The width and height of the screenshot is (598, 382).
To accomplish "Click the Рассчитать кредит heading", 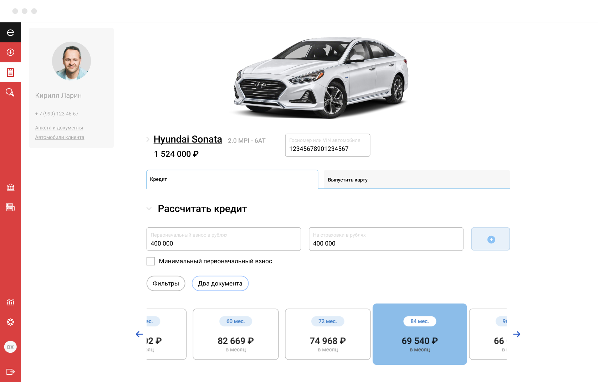I will (x=202, y=209).
